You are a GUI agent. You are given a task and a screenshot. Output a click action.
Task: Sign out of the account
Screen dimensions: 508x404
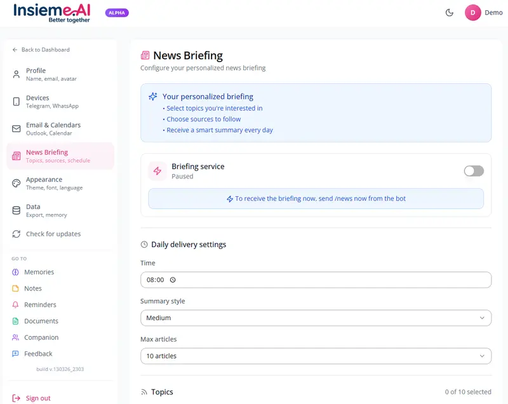(x=37, y=398)
